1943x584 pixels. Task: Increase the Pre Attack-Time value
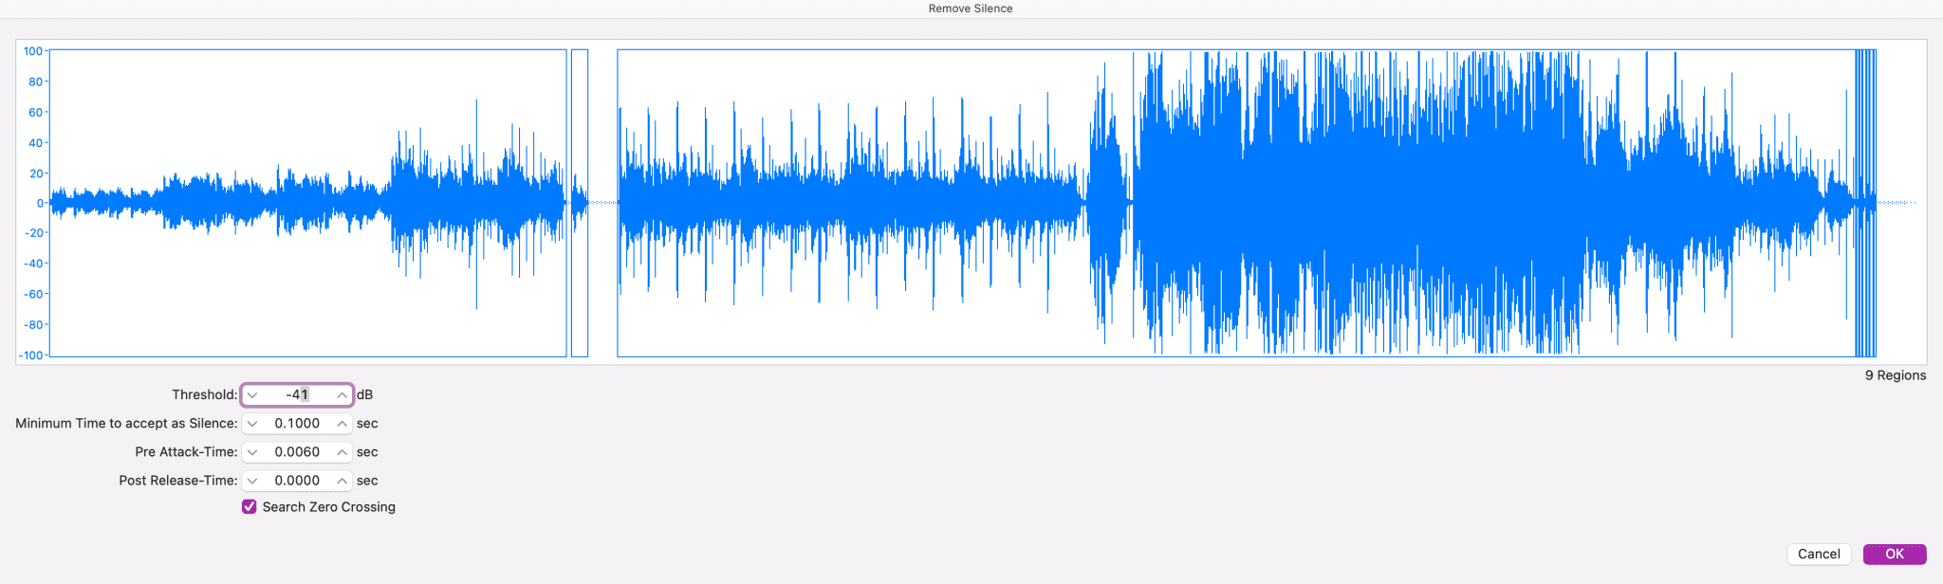click(x=342, y=452)
